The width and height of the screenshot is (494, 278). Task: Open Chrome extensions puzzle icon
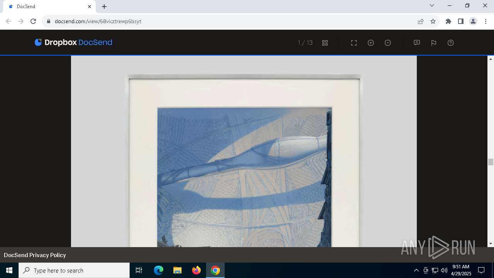[x=448, y=21]
